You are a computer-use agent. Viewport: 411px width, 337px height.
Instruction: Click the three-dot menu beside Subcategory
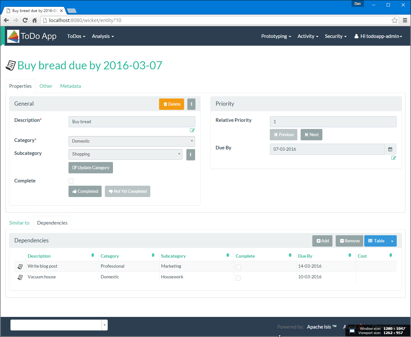(x=191, y=155)
